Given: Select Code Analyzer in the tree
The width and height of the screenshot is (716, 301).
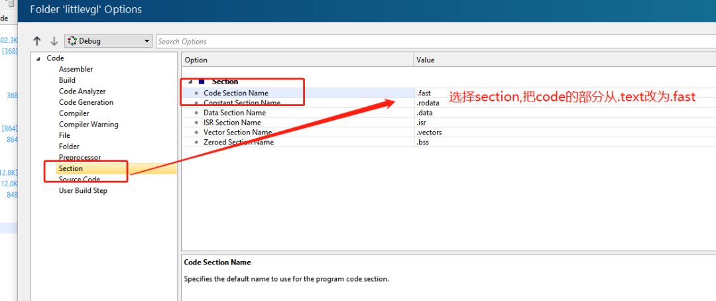Looking at the screenshot, I should 82,91.
